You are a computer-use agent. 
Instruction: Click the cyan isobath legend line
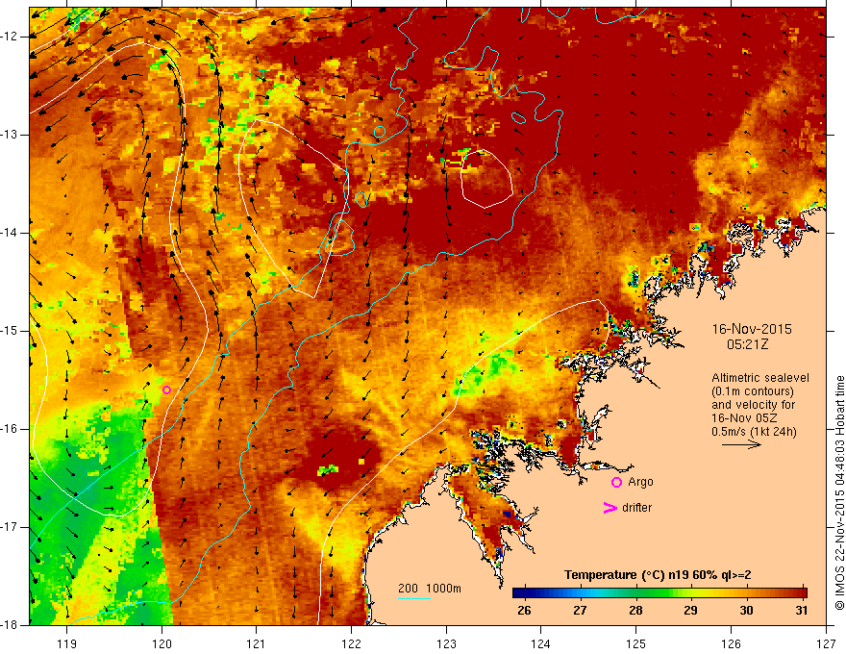pos(414,598)
